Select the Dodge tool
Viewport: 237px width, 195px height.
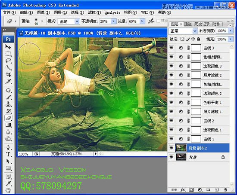point(8,139)
